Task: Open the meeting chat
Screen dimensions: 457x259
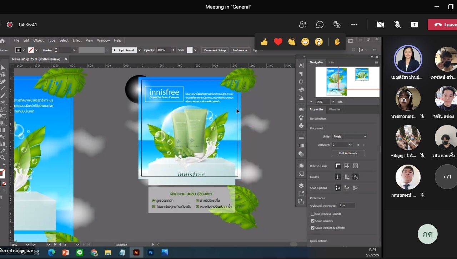Action: (320, 25)
